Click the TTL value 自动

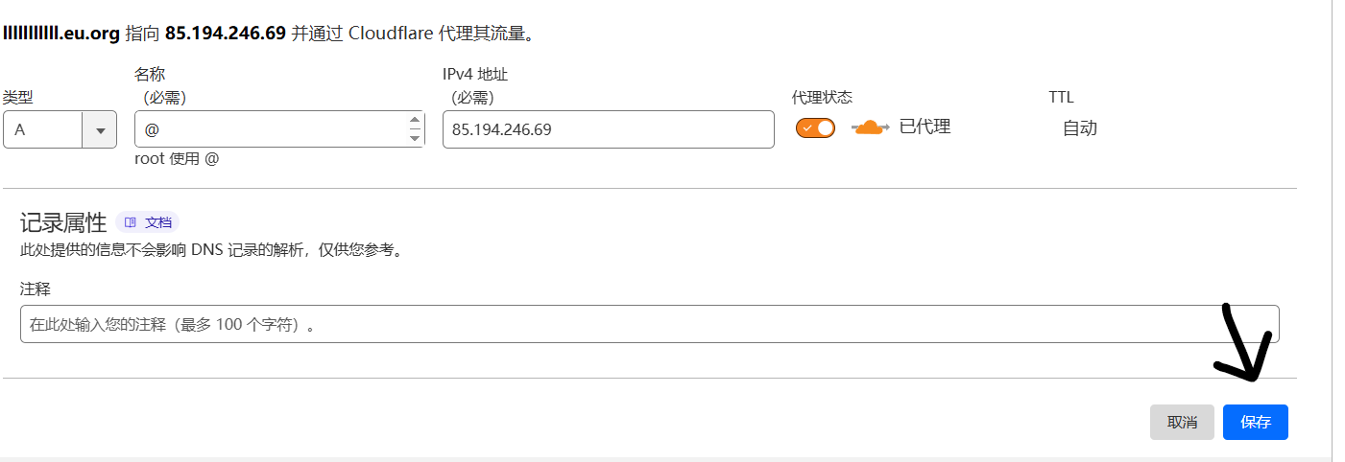coord(1080,128)
